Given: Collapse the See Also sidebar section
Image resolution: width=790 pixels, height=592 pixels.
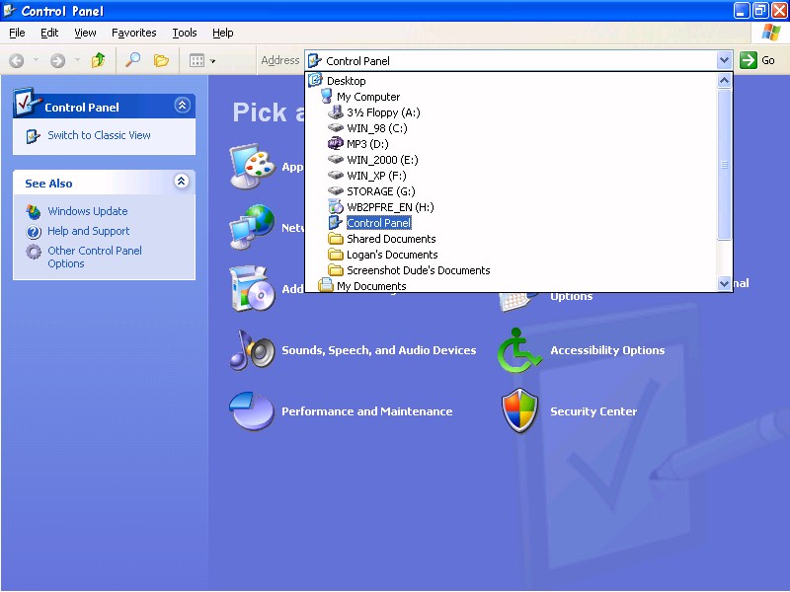Looking at the screenshot, I should 182,182.
